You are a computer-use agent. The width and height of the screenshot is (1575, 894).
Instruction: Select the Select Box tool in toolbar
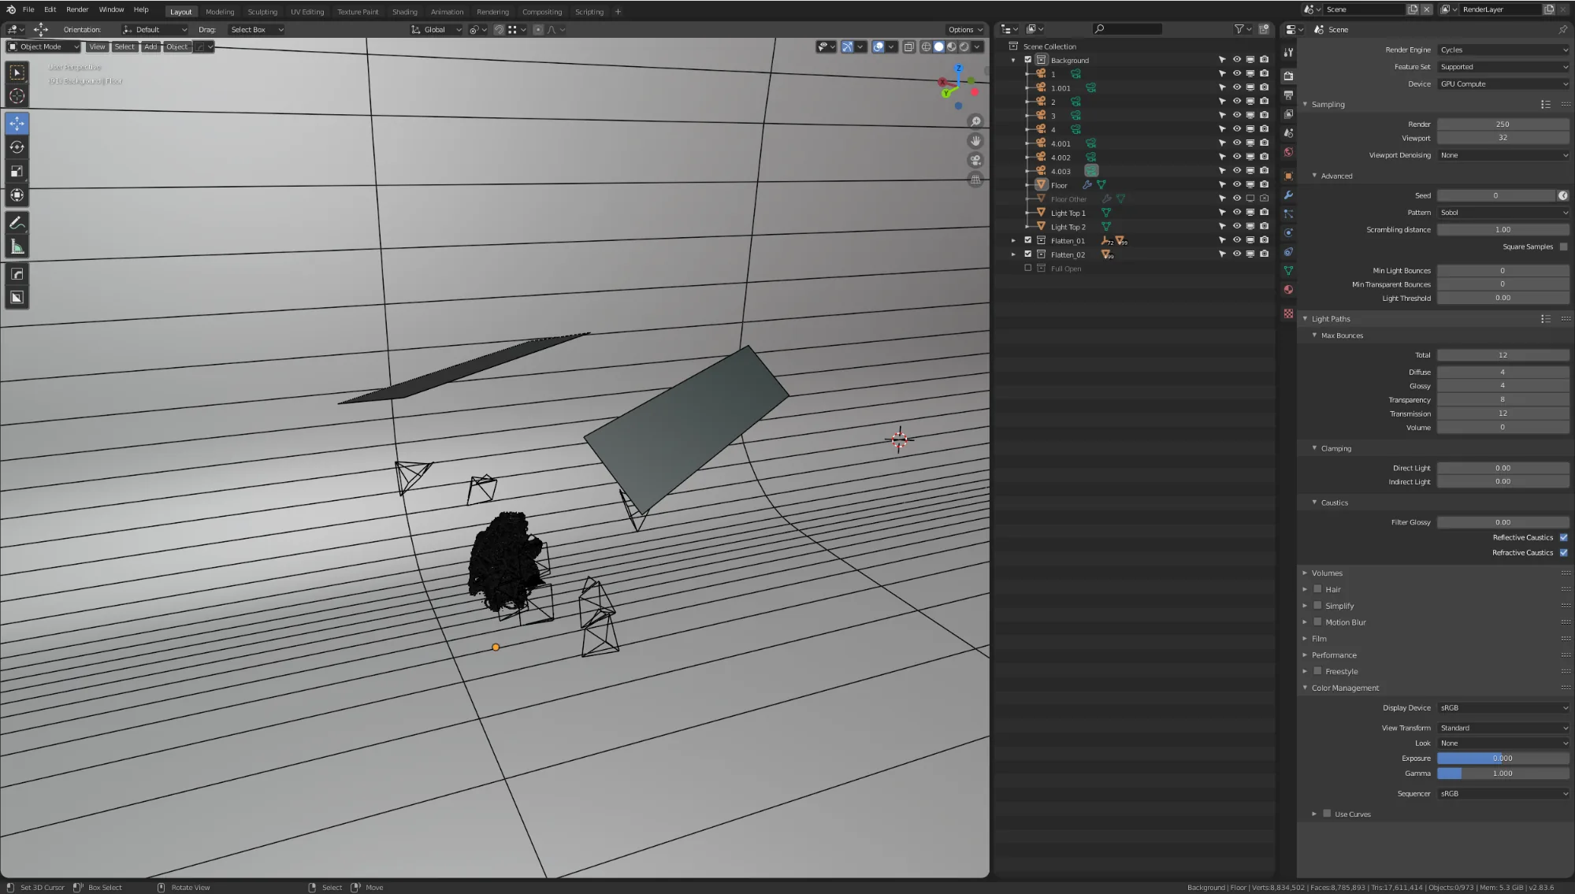17,72
